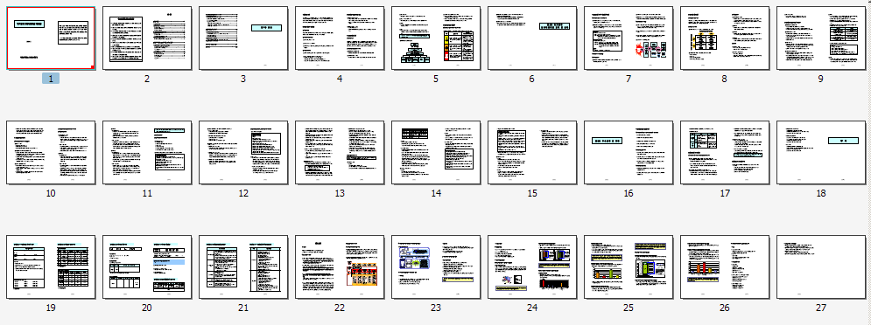
Task: Click the highlighted page number label 1
Action: (x=51, y=79)
